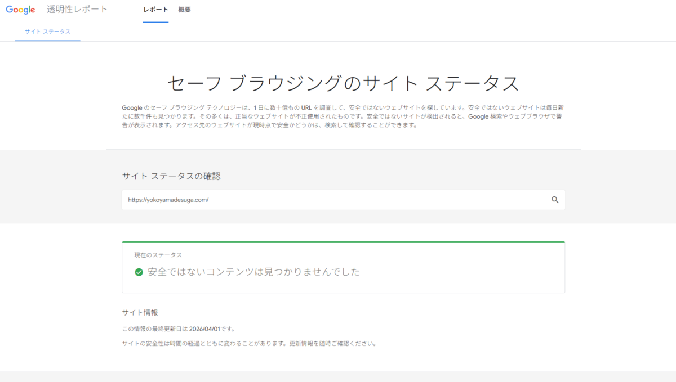Select the レポート tab

[154, 10]
